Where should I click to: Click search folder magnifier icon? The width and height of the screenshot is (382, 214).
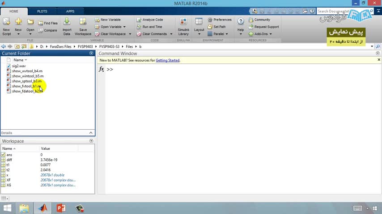pyautogui.click(x=378, y=46)
